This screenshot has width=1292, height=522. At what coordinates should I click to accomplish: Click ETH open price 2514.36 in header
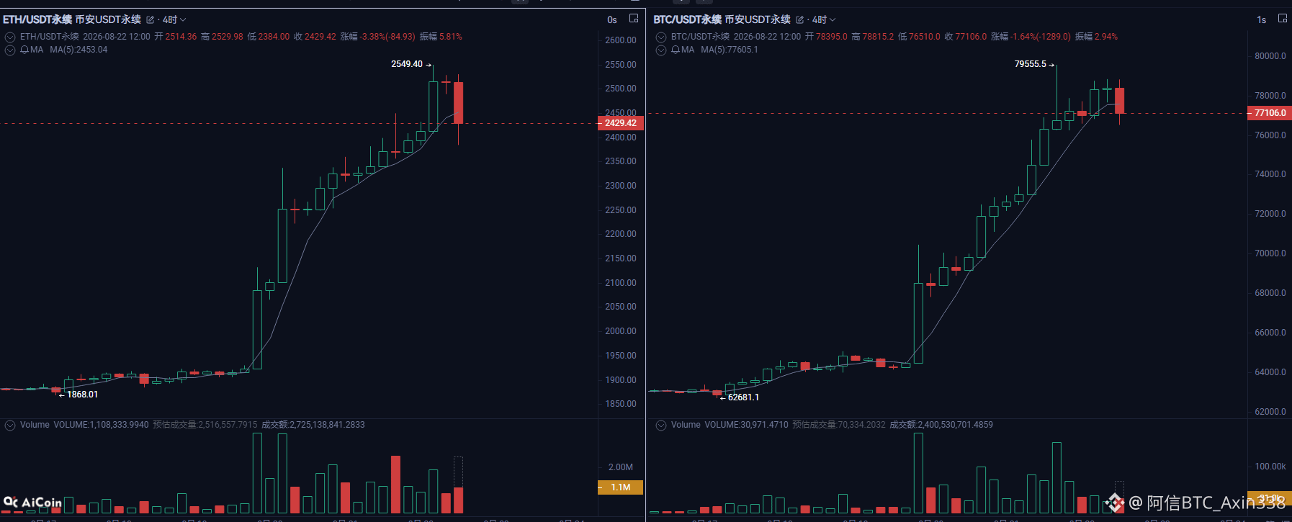tap(181, 37)
